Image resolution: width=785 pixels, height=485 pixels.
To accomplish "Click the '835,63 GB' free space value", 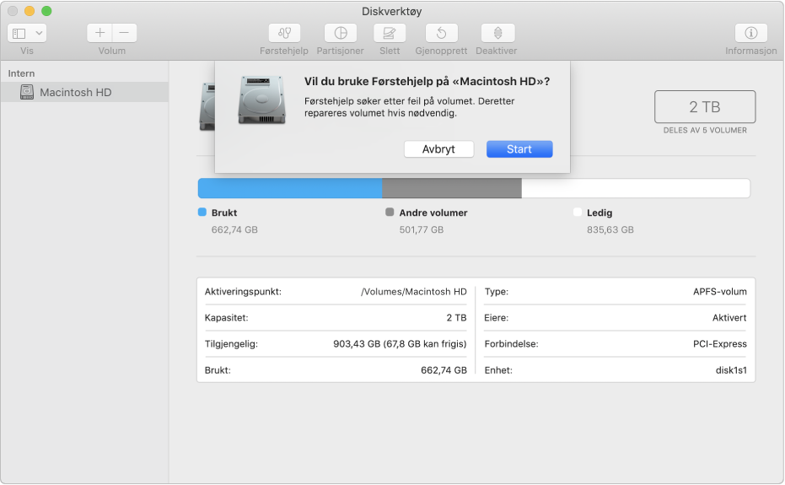I will tap(610, 229).
